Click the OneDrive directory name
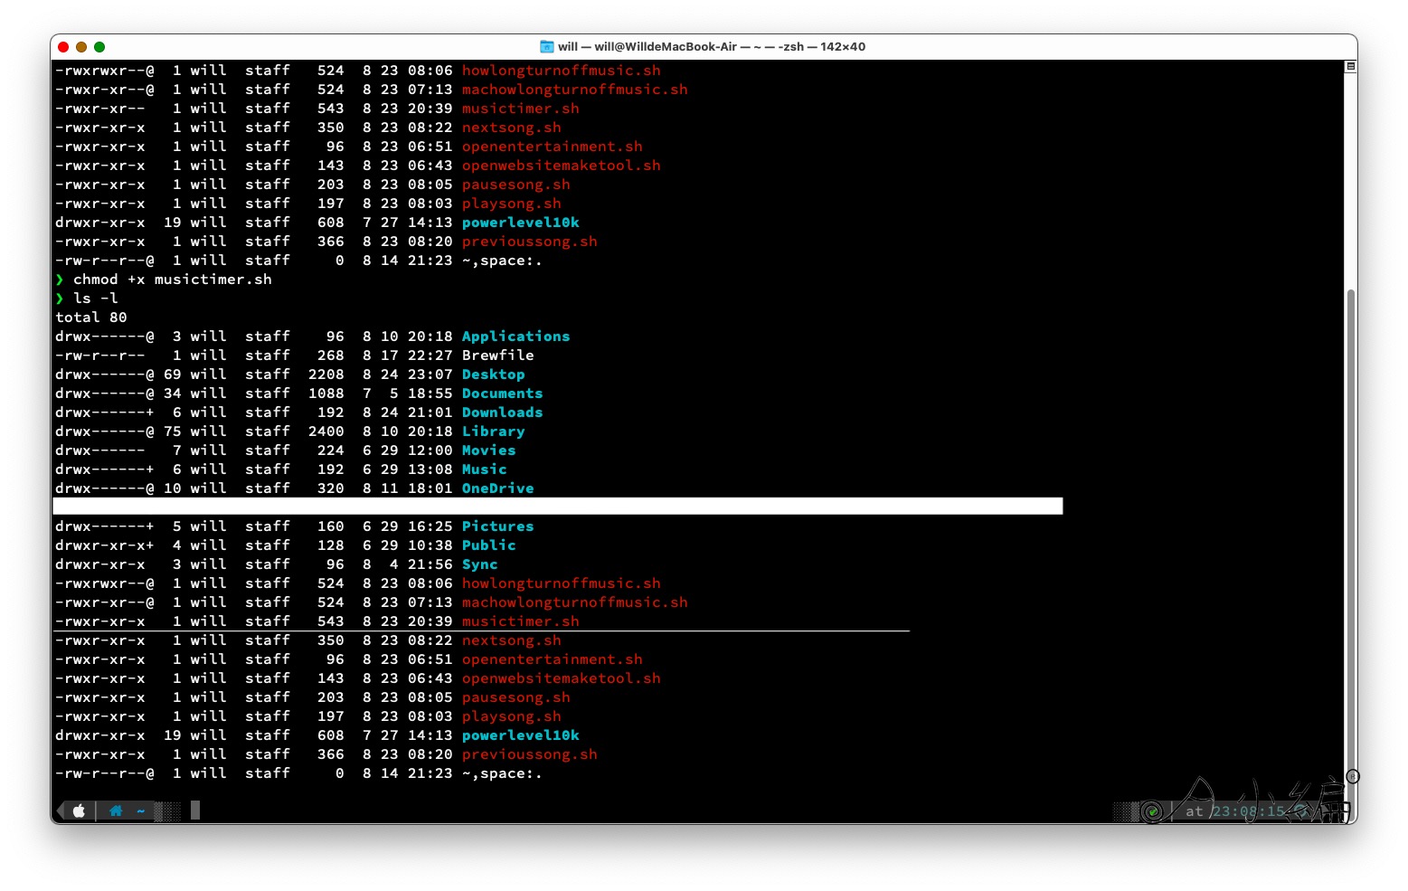The image size is (1408, 891). [x=498, y=488]
